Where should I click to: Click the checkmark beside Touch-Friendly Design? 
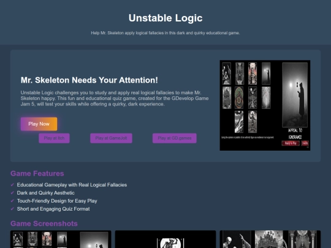pyautogui.click(x=12, y=201)
